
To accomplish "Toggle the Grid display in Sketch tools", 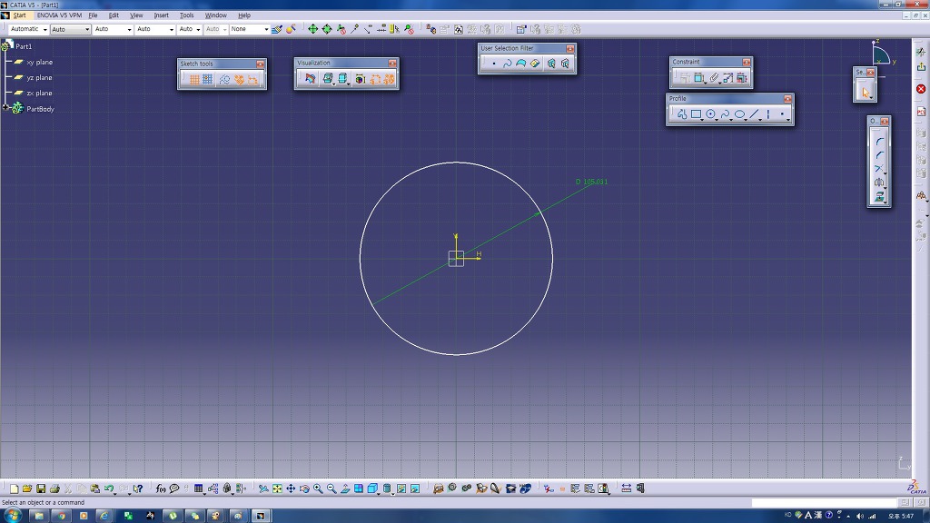I will 193,79.
